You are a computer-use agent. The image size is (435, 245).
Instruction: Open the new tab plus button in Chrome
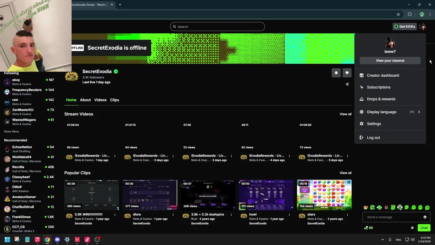120,5
